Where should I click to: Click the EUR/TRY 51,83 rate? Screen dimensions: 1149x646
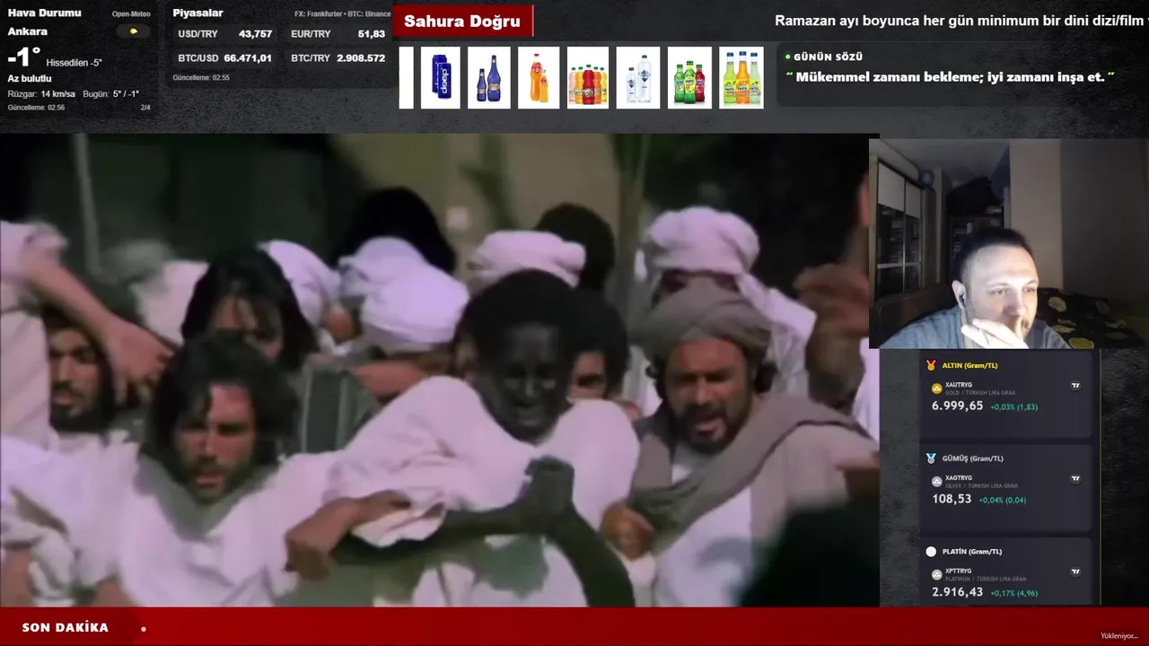(338, 34)
